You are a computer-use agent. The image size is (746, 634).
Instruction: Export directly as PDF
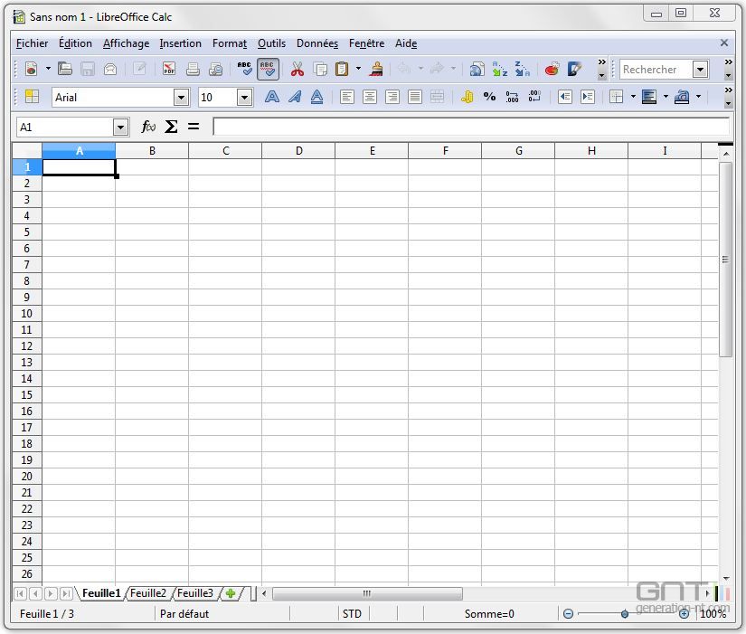point(169,69)
